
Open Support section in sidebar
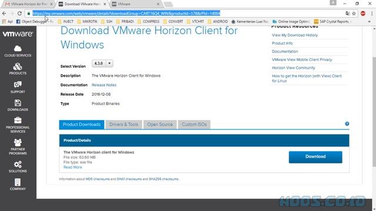tap(18, 87)
